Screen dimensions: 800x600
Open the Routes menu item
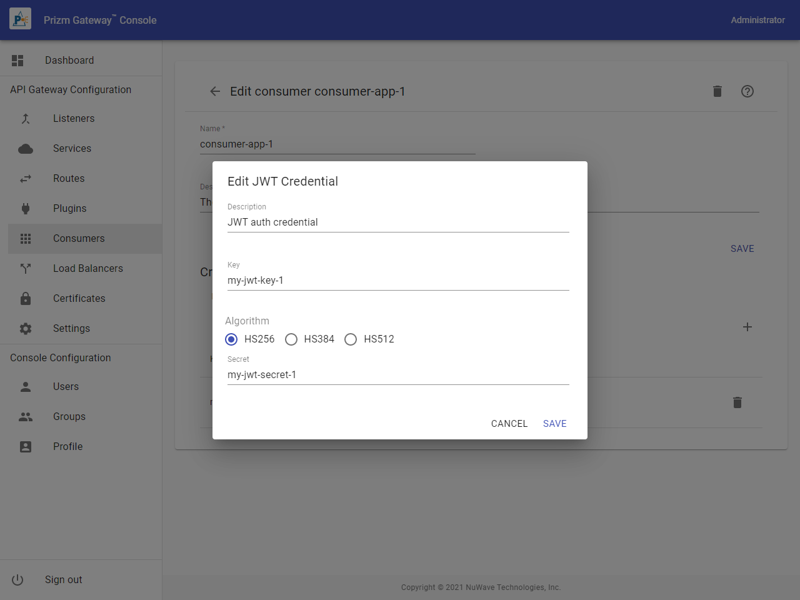tap(69, 179)
